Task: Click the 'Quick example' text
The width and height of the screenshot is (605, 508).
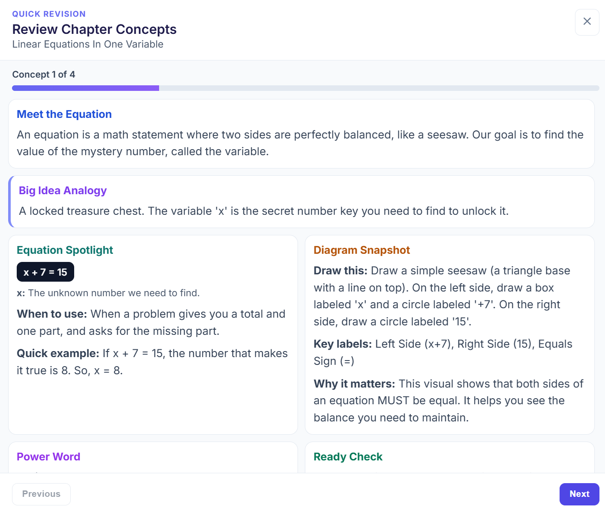Action: 152,362
